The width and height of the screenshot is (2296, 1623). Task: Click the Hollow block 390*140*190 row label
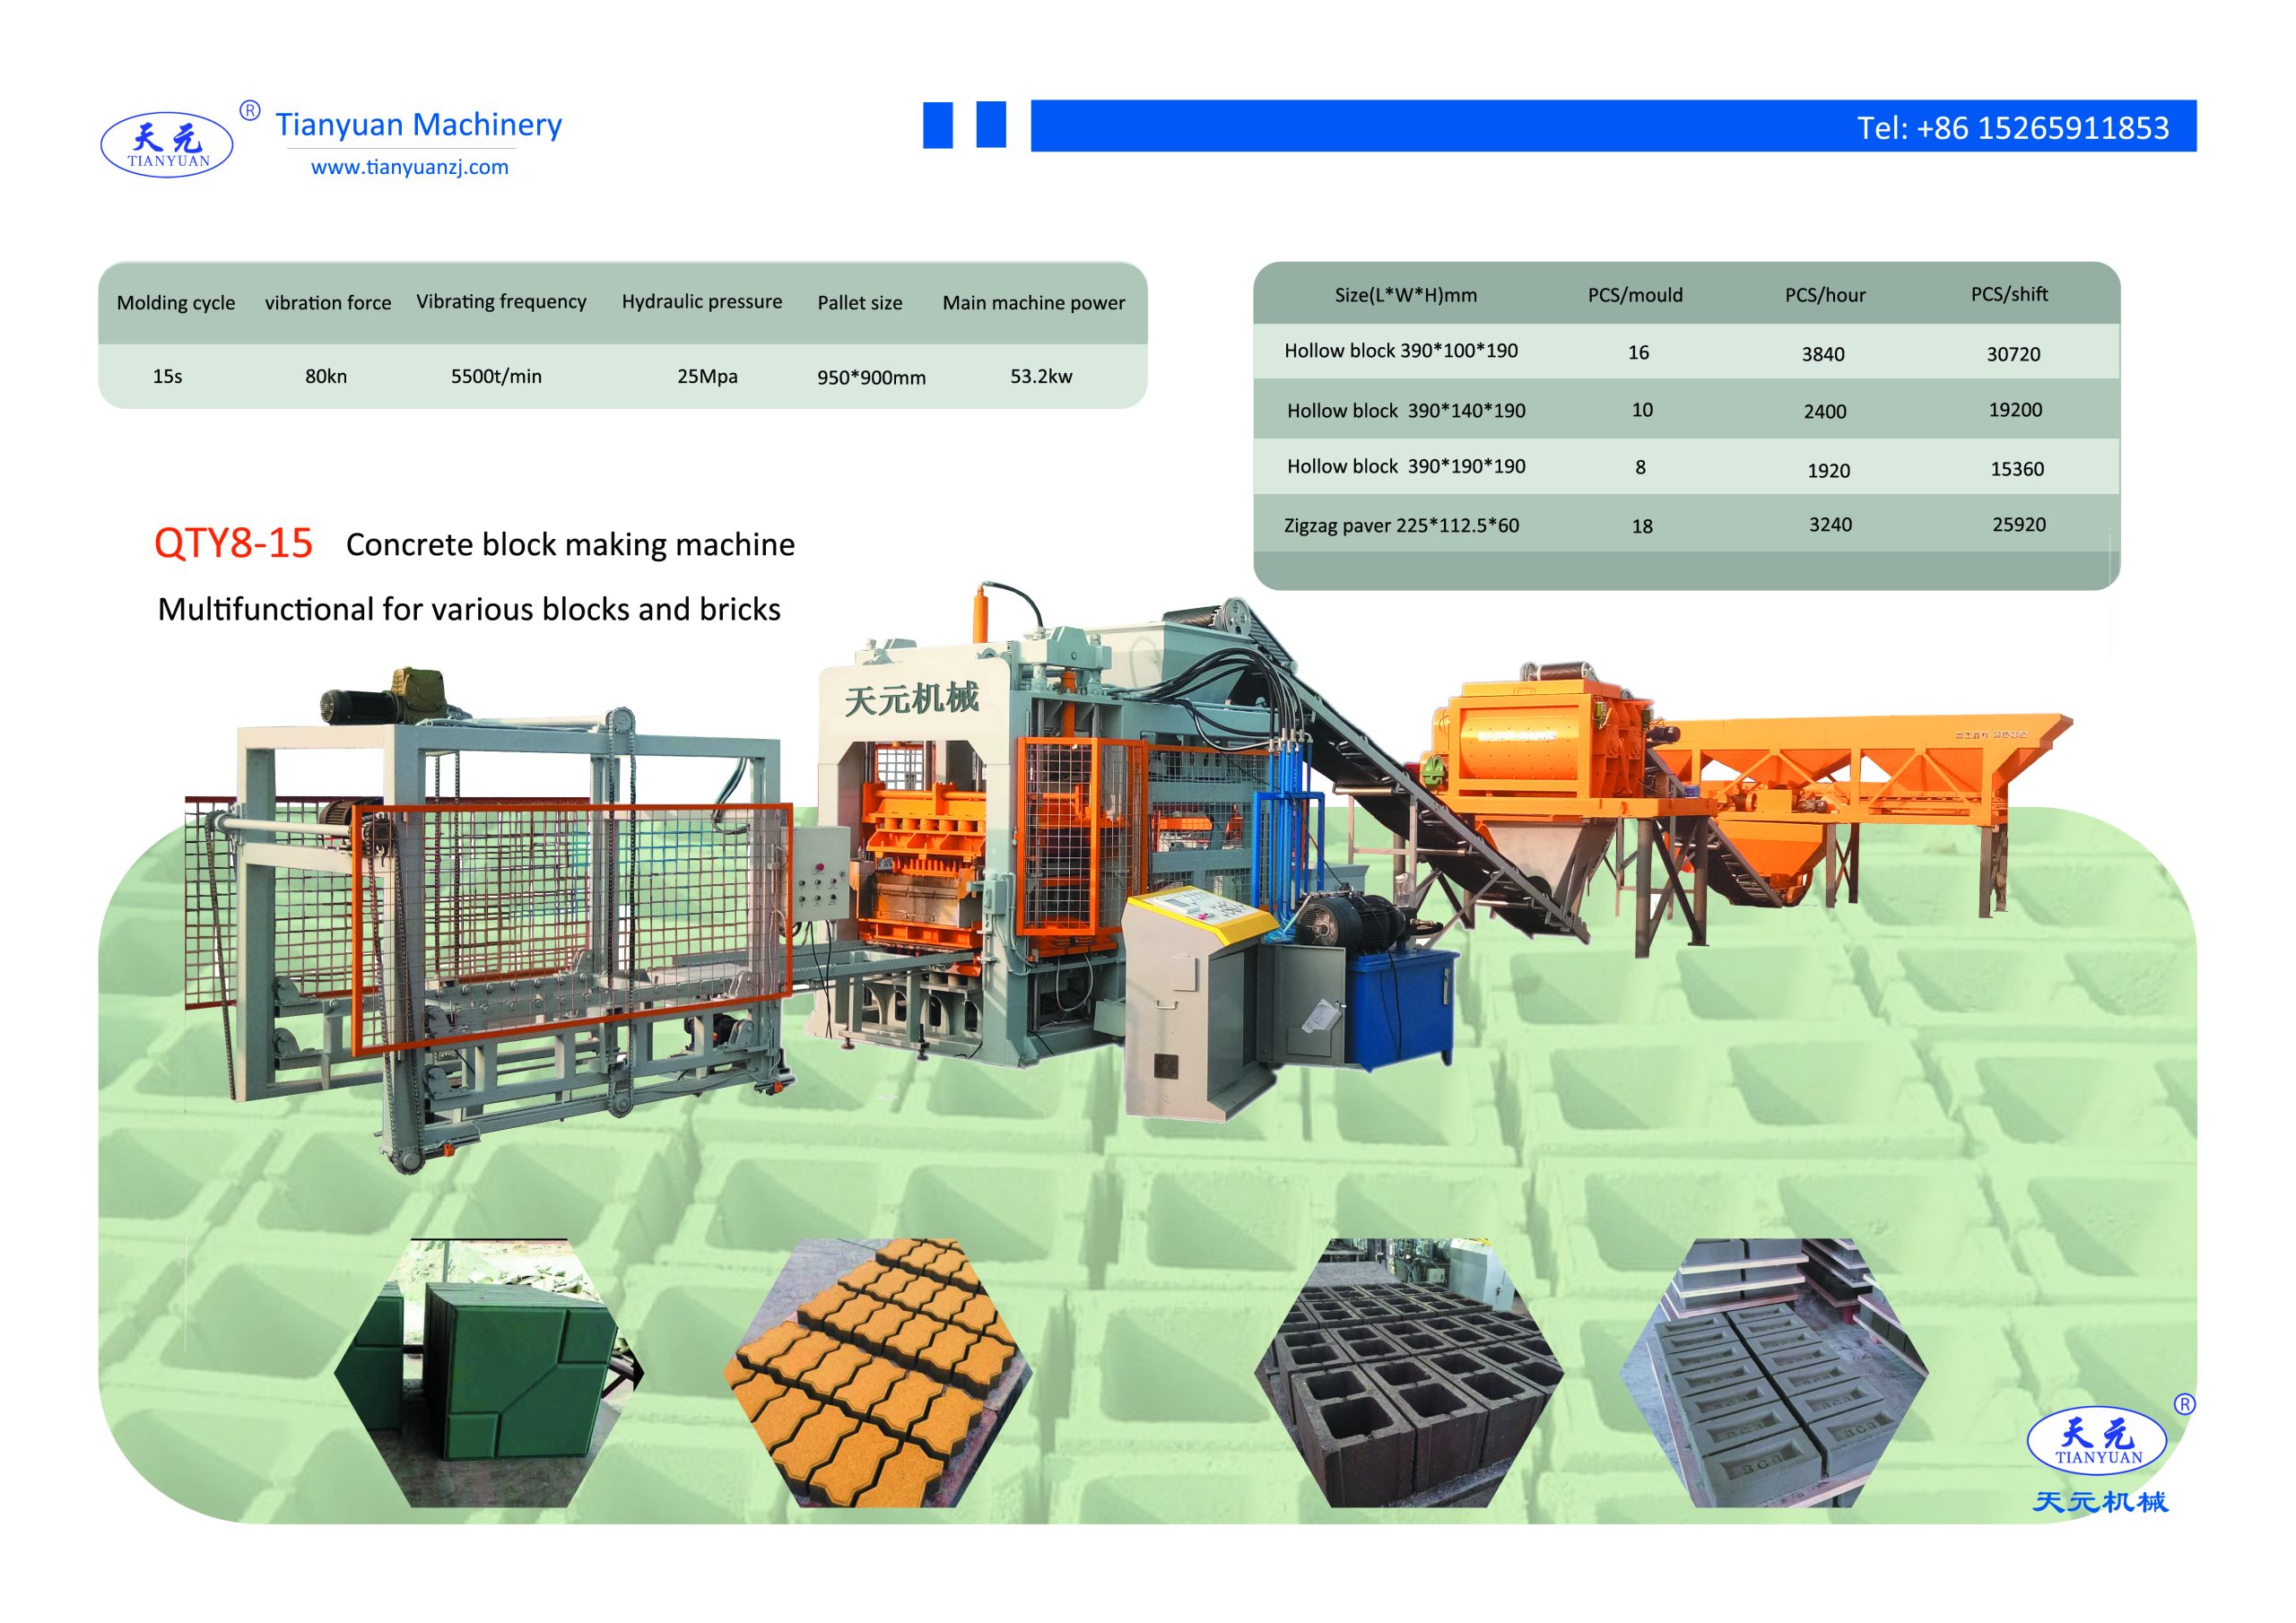(x=1406, y=411)
